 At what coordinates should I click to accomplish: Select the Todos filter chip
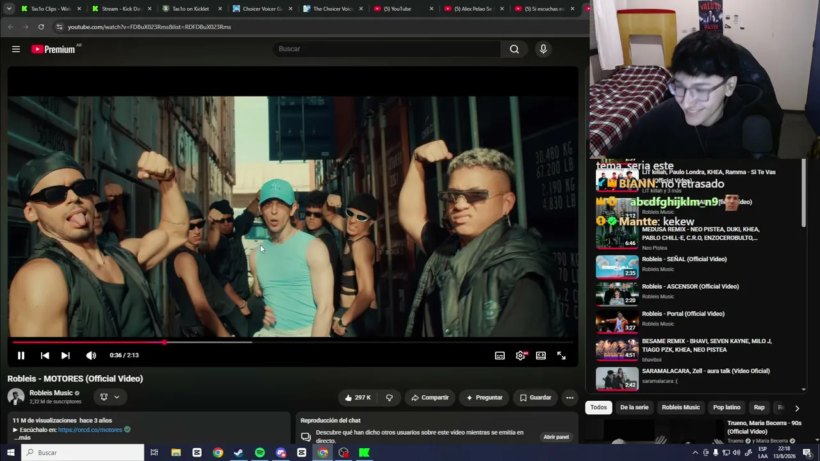[598, 407]
